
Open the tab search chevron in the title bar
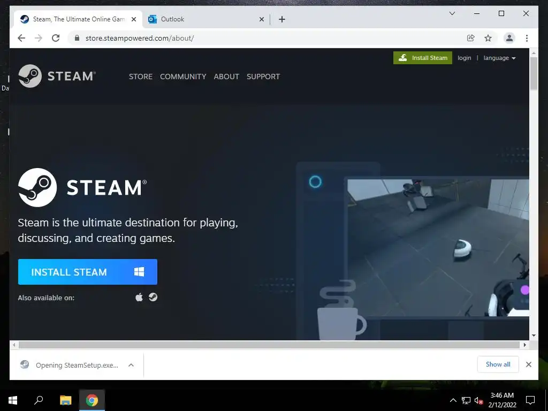[452, 13]
